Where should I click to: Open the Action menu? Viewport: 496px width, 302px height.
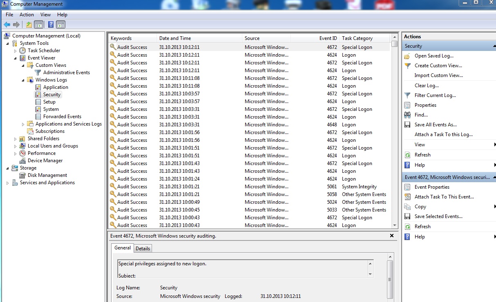click(x=27, y=15)
